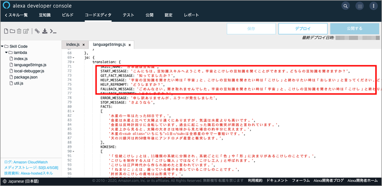Click the ERROR_MESSAGE code line

pyautogui.click(x=159, y=98)
